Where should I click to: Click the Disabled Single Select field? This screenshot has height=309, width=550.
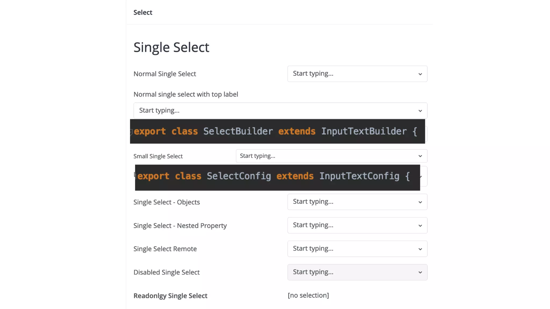coord(349,272)
